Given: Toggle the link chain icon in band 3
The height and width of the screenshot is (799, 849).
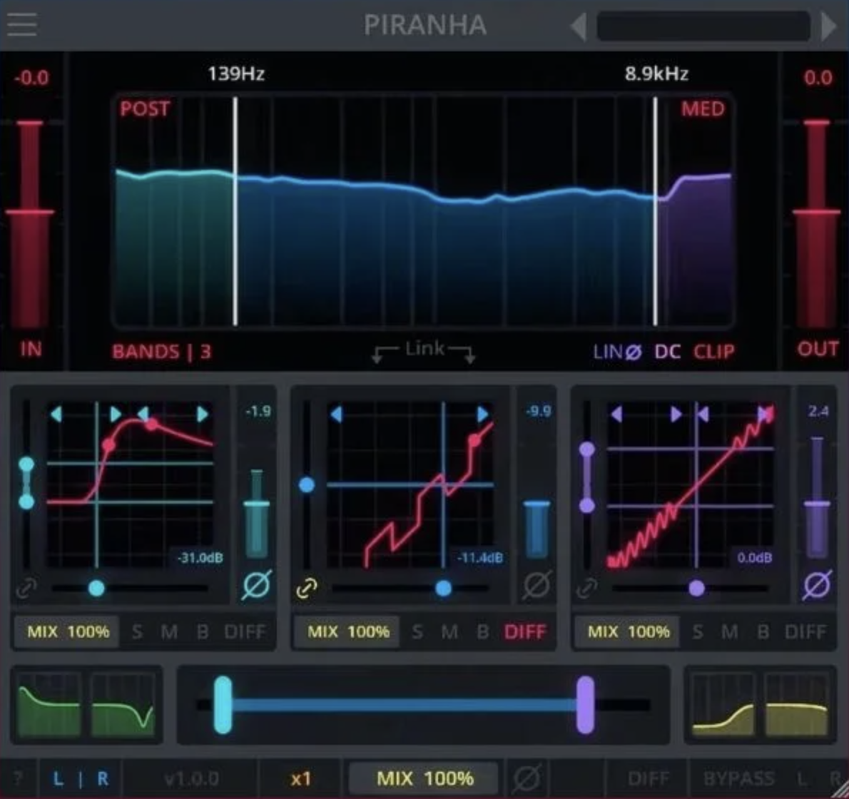Looking at the screenshot, I should pos(587,588).
